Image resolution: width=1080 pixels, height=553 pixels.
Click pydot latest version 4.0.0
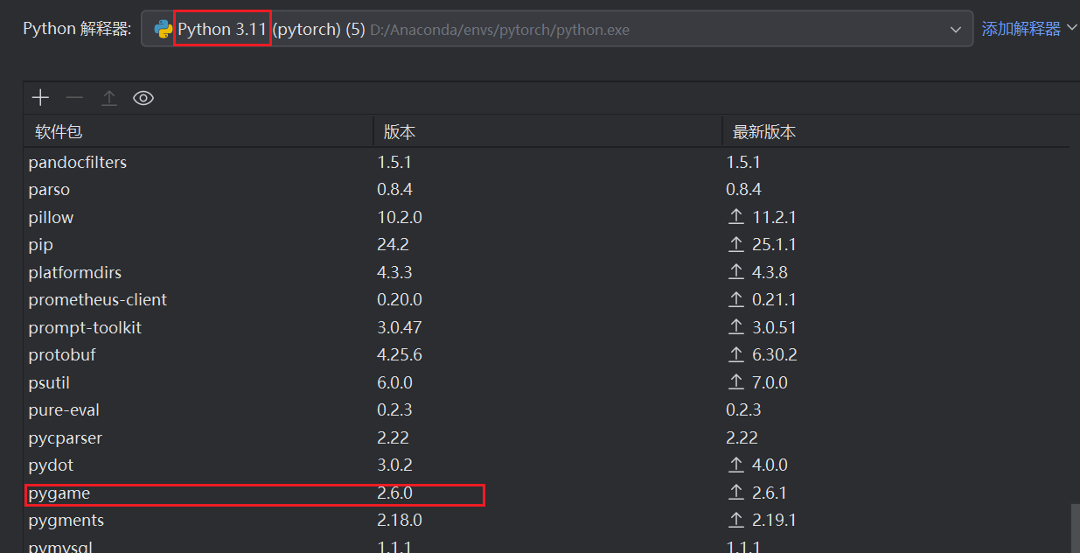[x=770, y=465]
